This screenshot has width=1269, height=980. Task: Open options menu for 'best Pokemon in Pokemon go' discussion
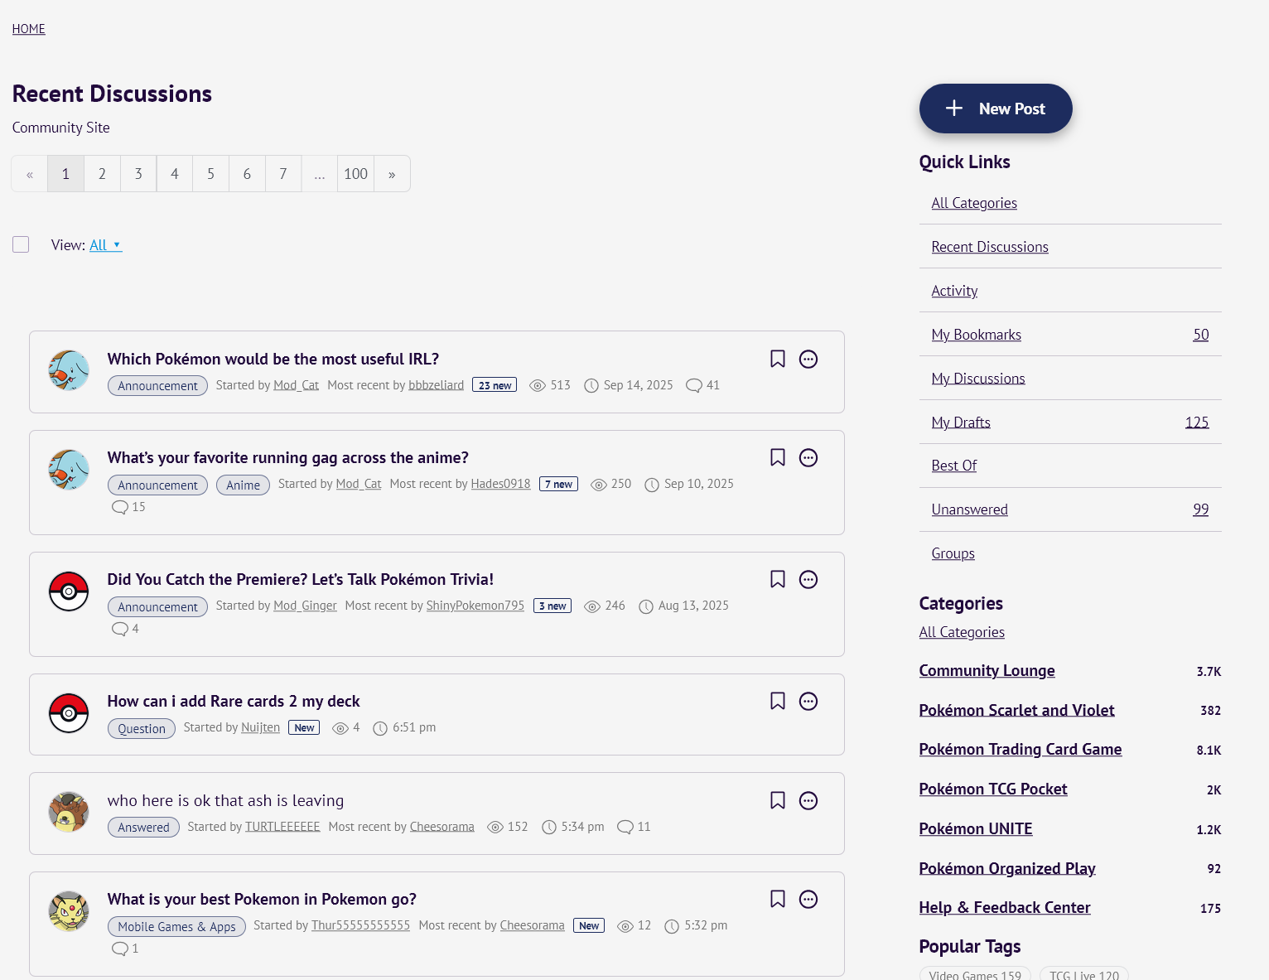(808, 899)
